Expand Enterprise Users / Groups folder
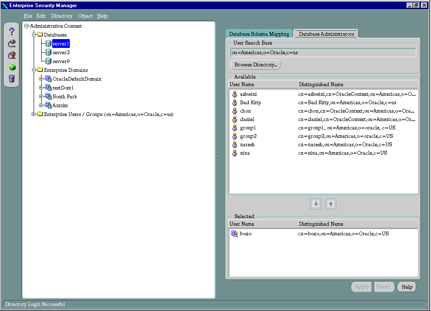The width and height of the screenshot is (431, 311). point(34,114)
